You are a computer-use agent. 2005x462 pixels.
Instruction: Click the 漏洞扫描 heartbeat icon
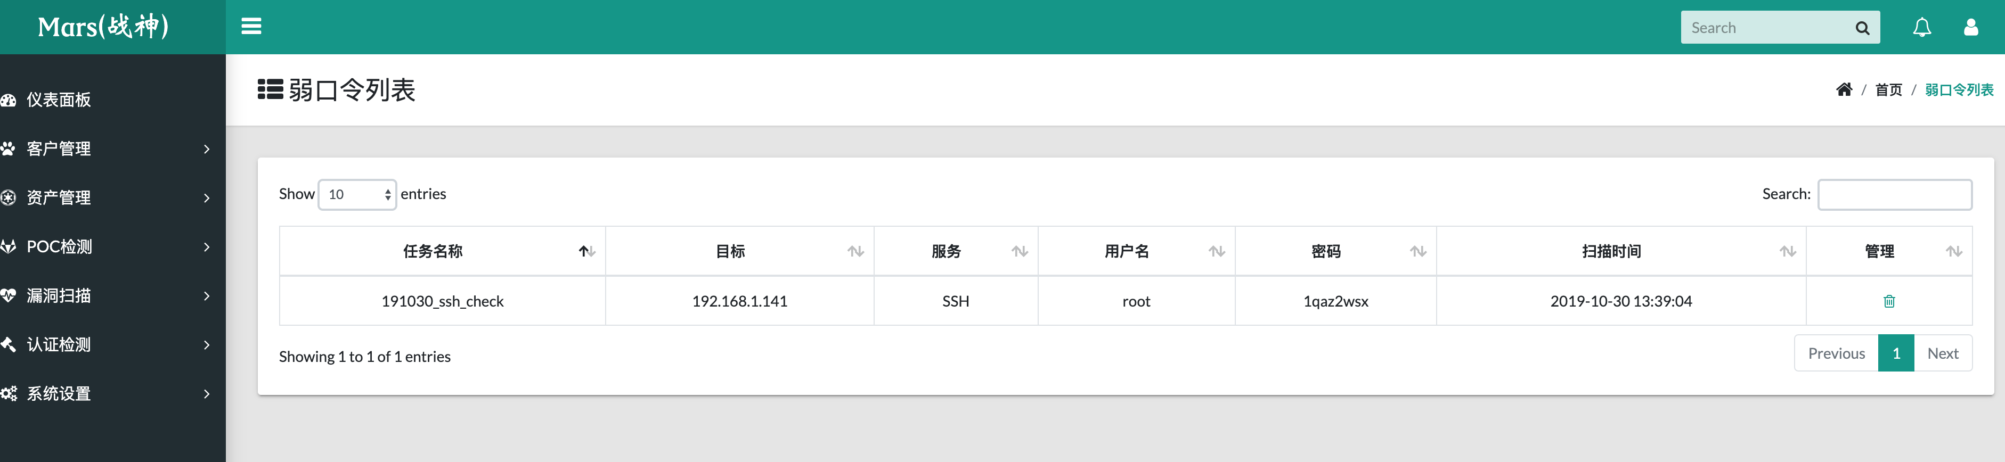pyautogui.click(x=9, y=295)
